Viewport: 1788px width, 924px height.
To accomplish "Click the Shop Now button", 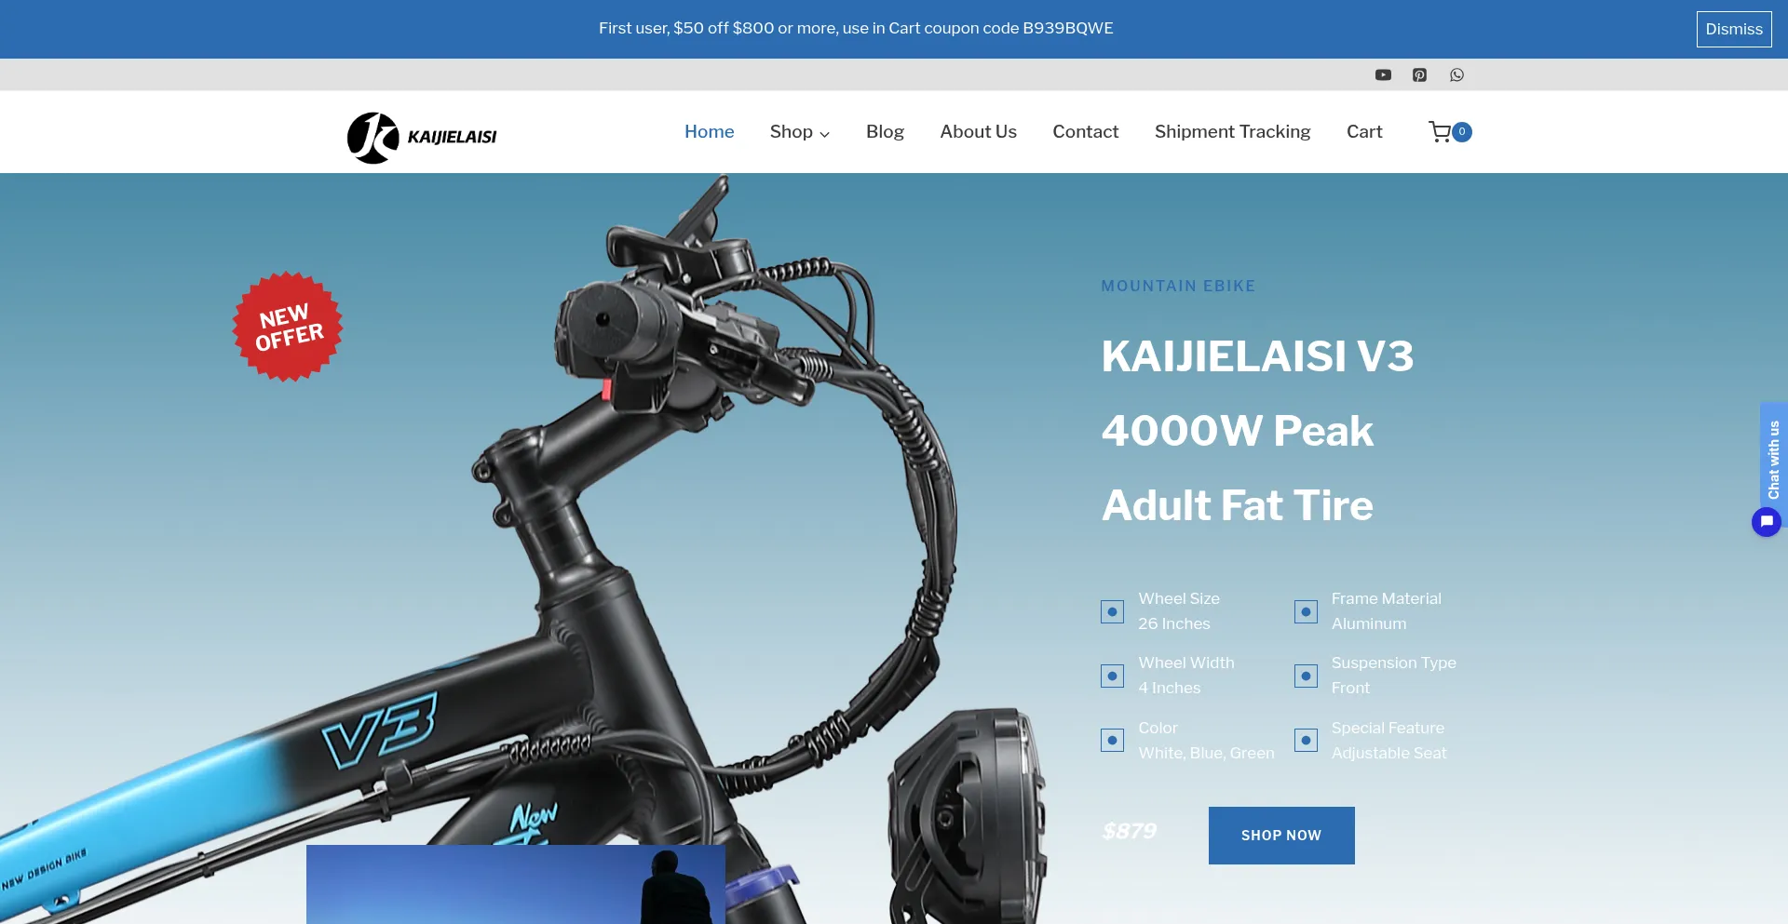I will coord(1281,836).
